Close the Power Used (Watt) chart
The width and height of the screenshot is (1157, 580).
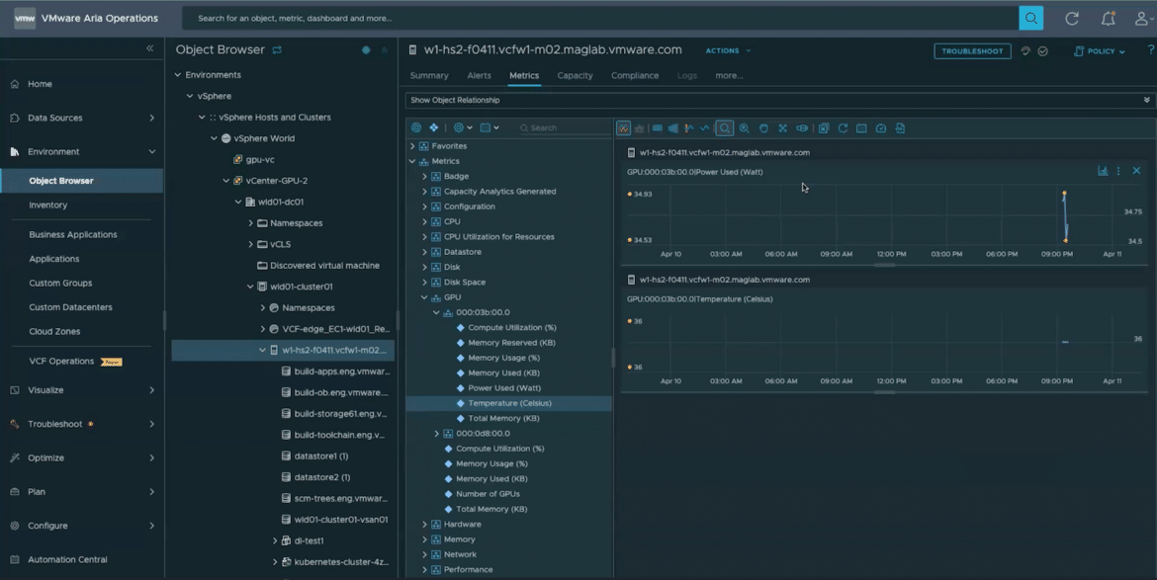click(1136, 171)
